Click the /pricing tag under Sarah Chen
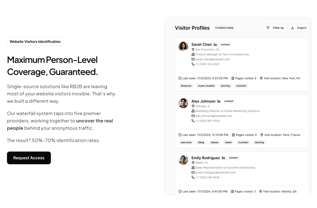317x208 pixels. [225, 86]
